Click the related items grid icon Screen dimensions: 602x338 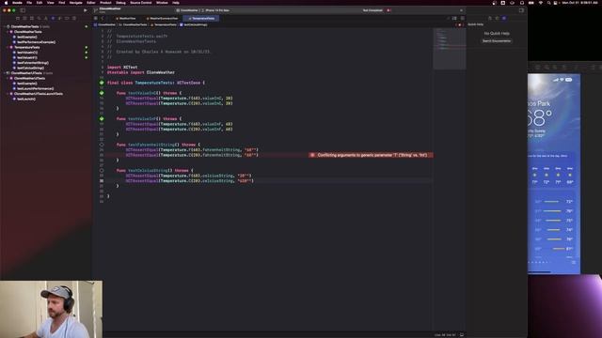96,18
